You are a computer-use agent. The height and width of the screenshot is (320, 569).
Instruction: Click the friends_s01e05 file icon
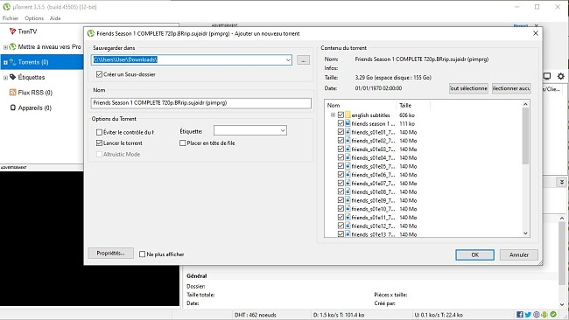pyautogui.click(x=348, y=166)
